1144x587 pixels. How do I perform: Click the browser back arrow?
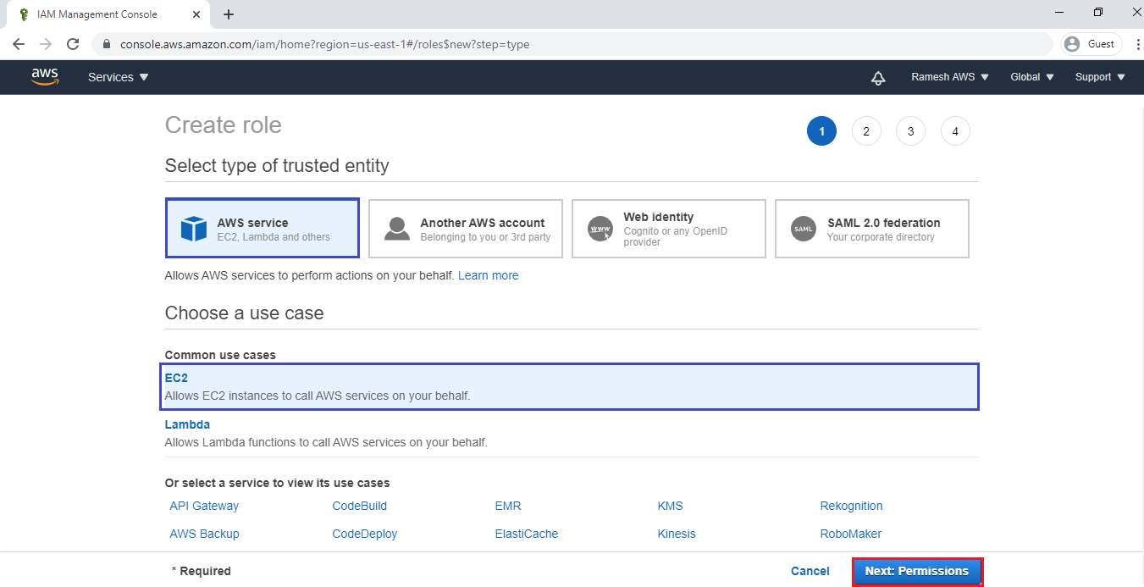[x=19, y=44]
